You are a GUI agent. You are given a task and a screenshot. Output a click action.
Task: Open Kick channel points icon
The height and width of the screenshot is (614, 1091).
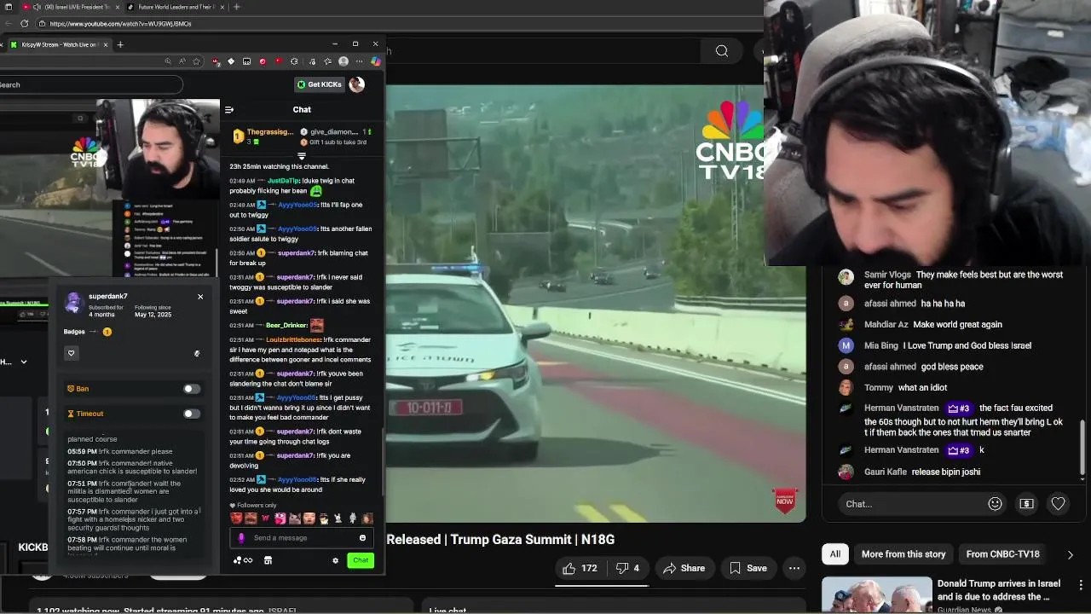click(242, 560)
